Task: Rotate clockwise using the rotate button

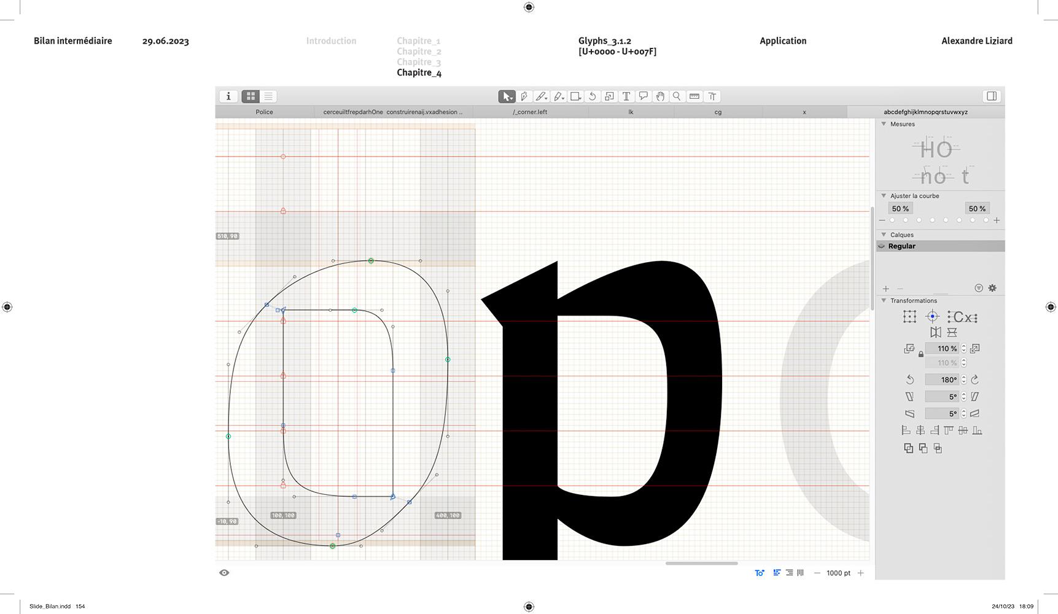Action: (x=974, y=379)
